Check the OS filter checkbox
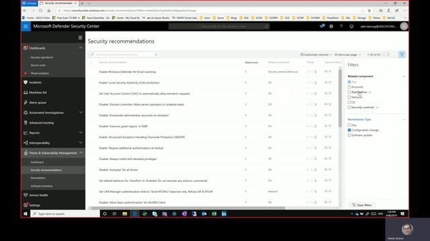This screenshot has height=241, width=430. (349, 102)
